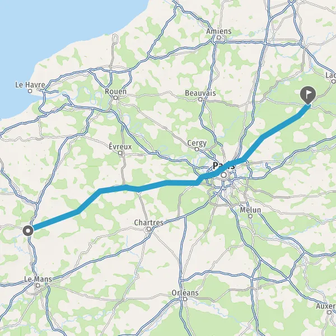Click the Cergy city label
The height and width of the screenshot is (336, 336).
coord(197,143)
